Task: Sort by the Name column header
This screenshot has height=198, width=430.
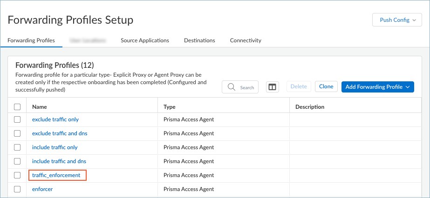Action: tap(40, 107)
